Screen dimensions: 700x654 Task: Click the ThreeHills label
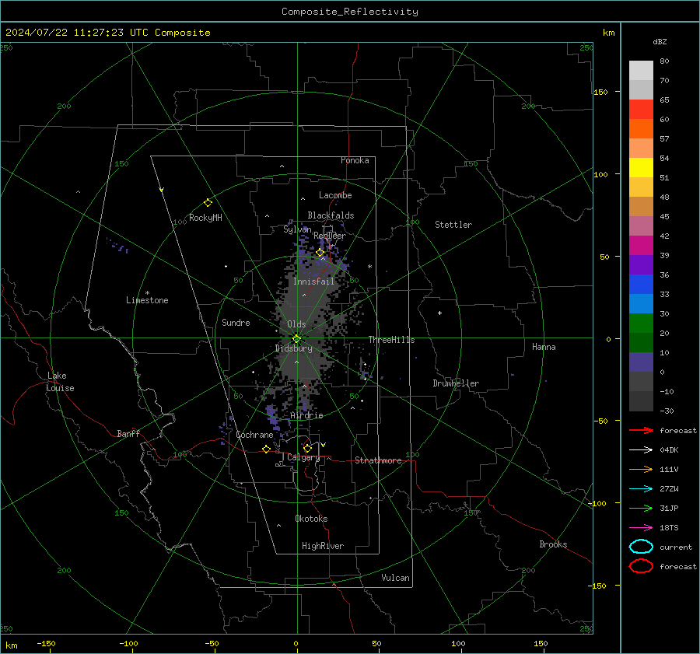click(x=391, y=340)
